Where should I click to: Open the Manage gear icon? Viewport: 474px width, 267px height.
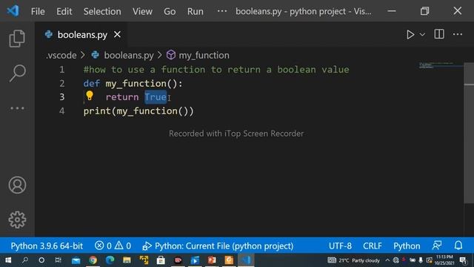point(17,220)
